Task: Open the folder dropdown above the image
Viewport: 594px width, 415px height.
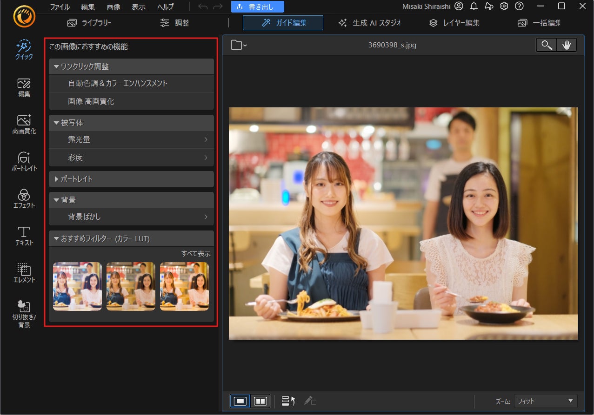Action: 239,45
